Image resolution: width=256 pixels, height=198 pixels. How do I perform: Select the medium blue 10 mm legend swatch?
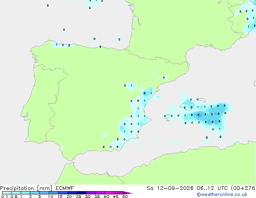[x=54, y=193]
